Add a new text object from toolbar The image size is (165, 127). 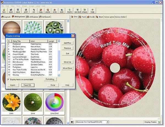[x=78, y=11]
